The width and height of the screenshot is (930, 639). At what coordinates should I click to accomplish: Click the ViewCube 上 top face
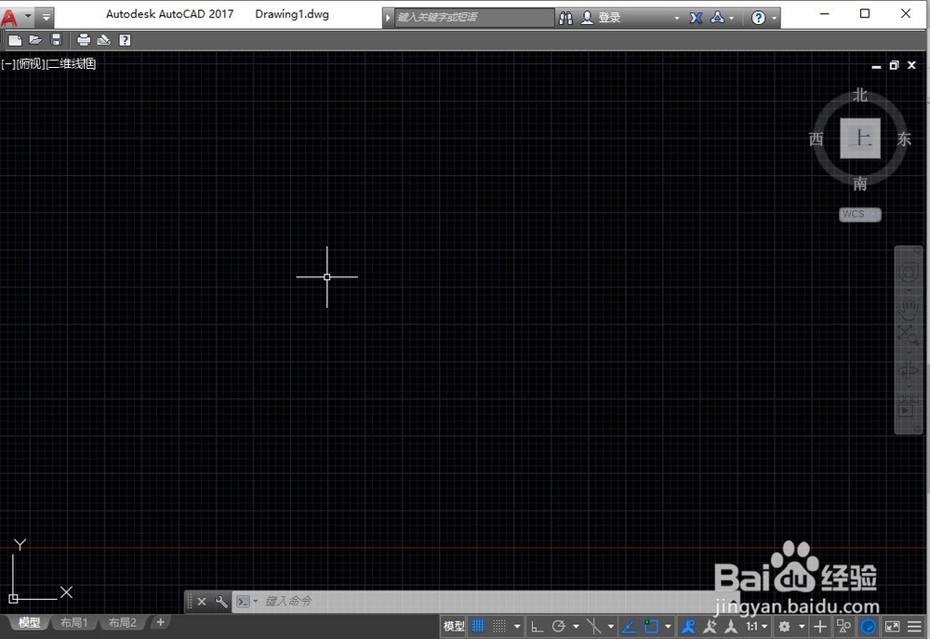(x=860, y=139)
